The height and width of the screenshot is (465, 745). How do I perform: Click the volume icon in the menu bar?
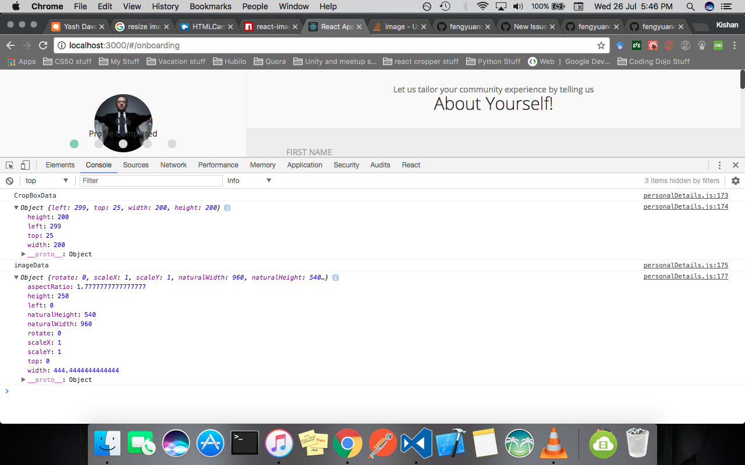click(x=518, y=6)
